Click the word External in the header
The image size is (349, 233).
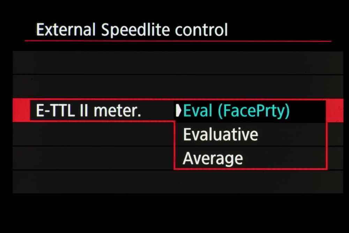[x=66, y=30]
